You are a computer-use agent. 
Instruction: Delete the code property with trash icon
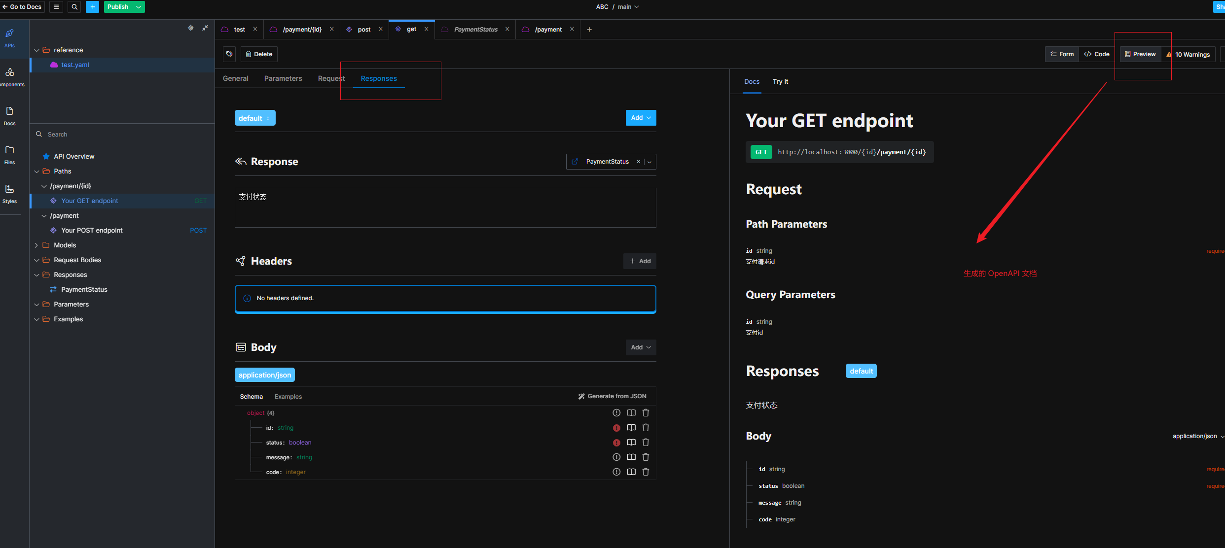(x=646, y=472)
